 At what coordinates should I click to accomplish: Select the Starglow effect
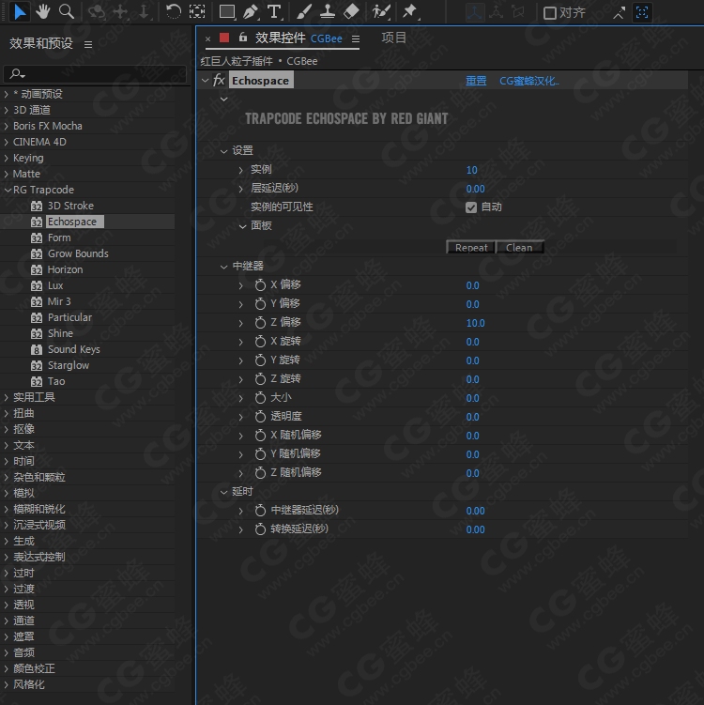click(69, 365)
